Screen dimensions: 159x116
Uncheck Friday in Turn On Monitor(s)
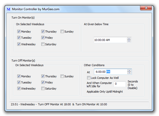pyautogui.click(x=43, y=38)
